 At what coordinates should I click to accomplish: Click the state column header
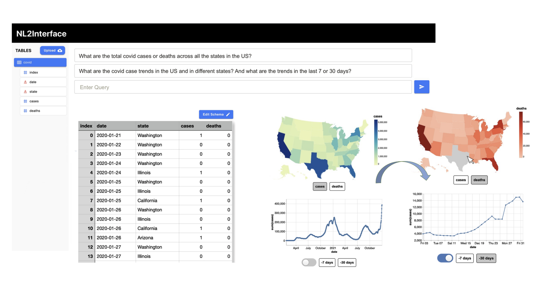(x=157, y=126)
